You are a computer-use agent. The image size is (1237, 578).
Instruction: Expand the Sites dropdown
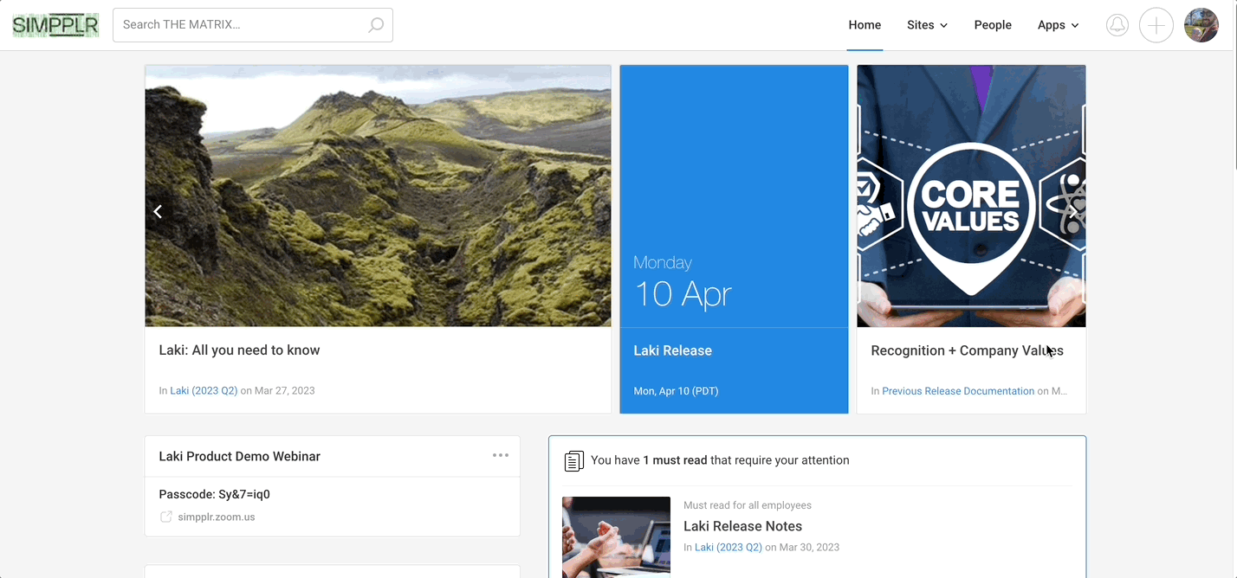927,25
